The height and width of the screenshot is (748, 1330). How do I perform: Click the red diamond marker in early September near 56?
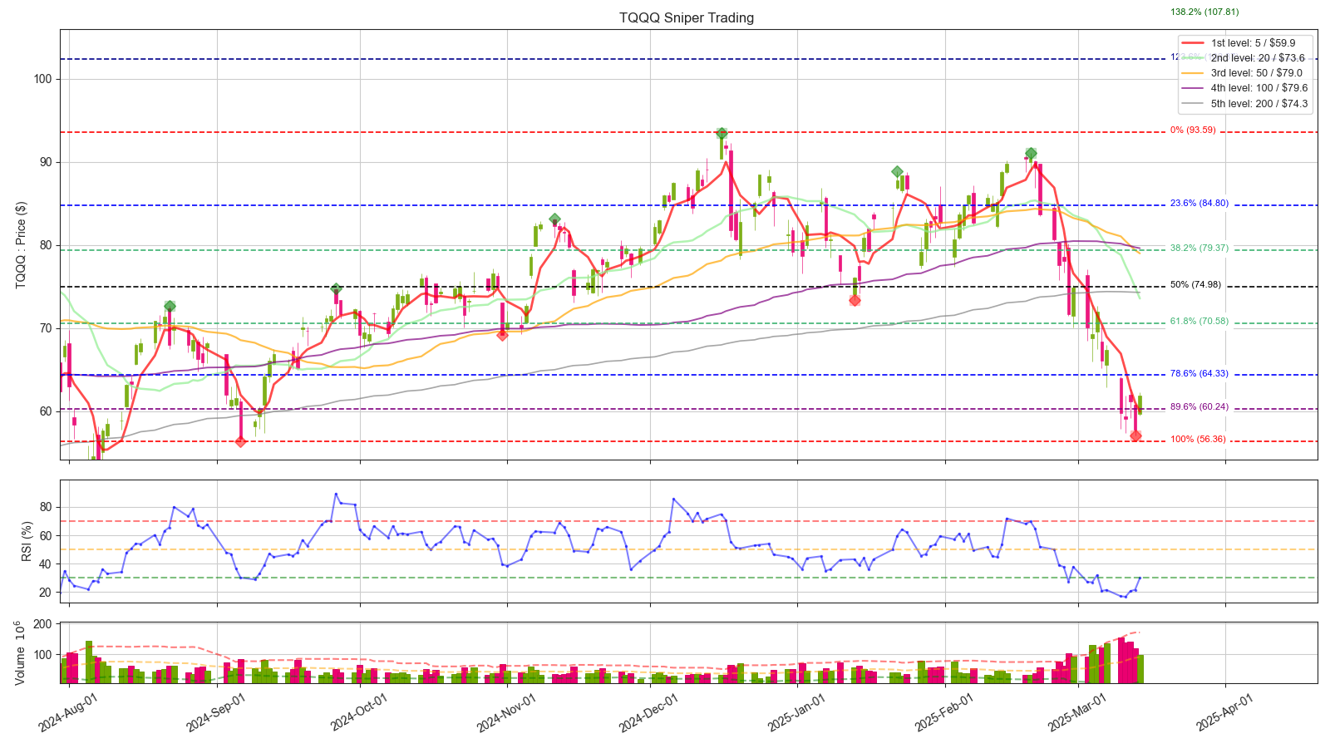click(240, 441)
